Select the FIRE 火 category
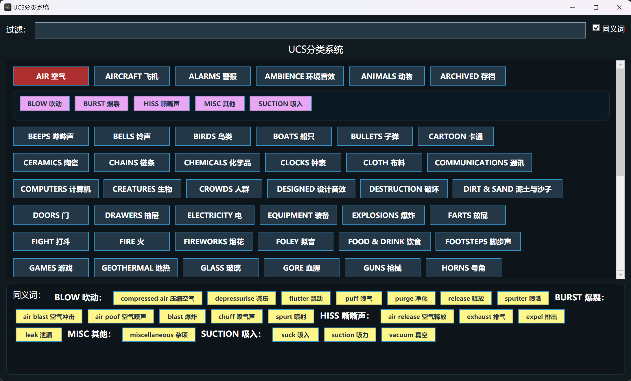The height and width of the screenshot is (381, 631). click(132, 241)
